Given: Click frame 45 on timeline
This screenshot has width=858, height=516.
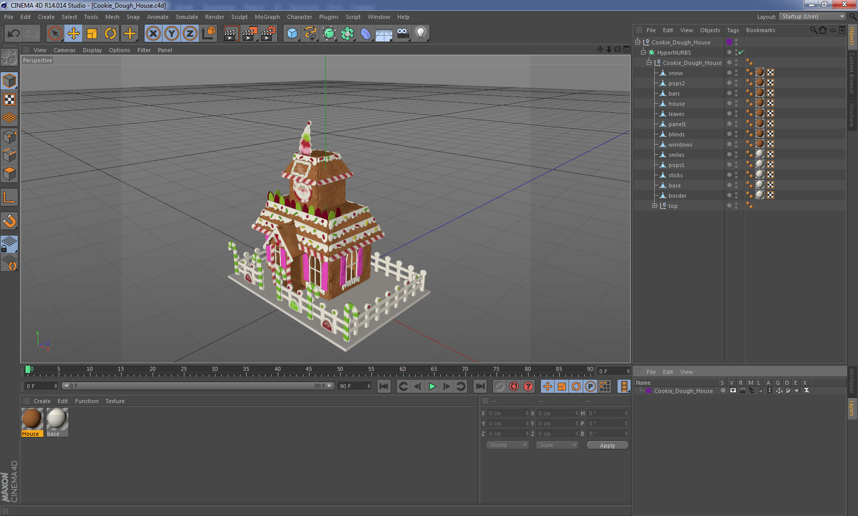Looking at the screenshot, I should (x=308, y=370).
